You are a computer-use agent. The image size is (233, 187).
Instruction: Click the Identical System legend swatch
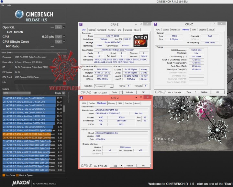(x=17, y=175)
